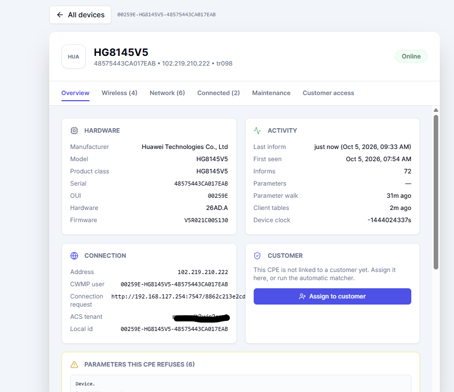Click the back arrow icon beside All devices
The height and width of the screenshot is (392, 454).
(x=60, y=15)
